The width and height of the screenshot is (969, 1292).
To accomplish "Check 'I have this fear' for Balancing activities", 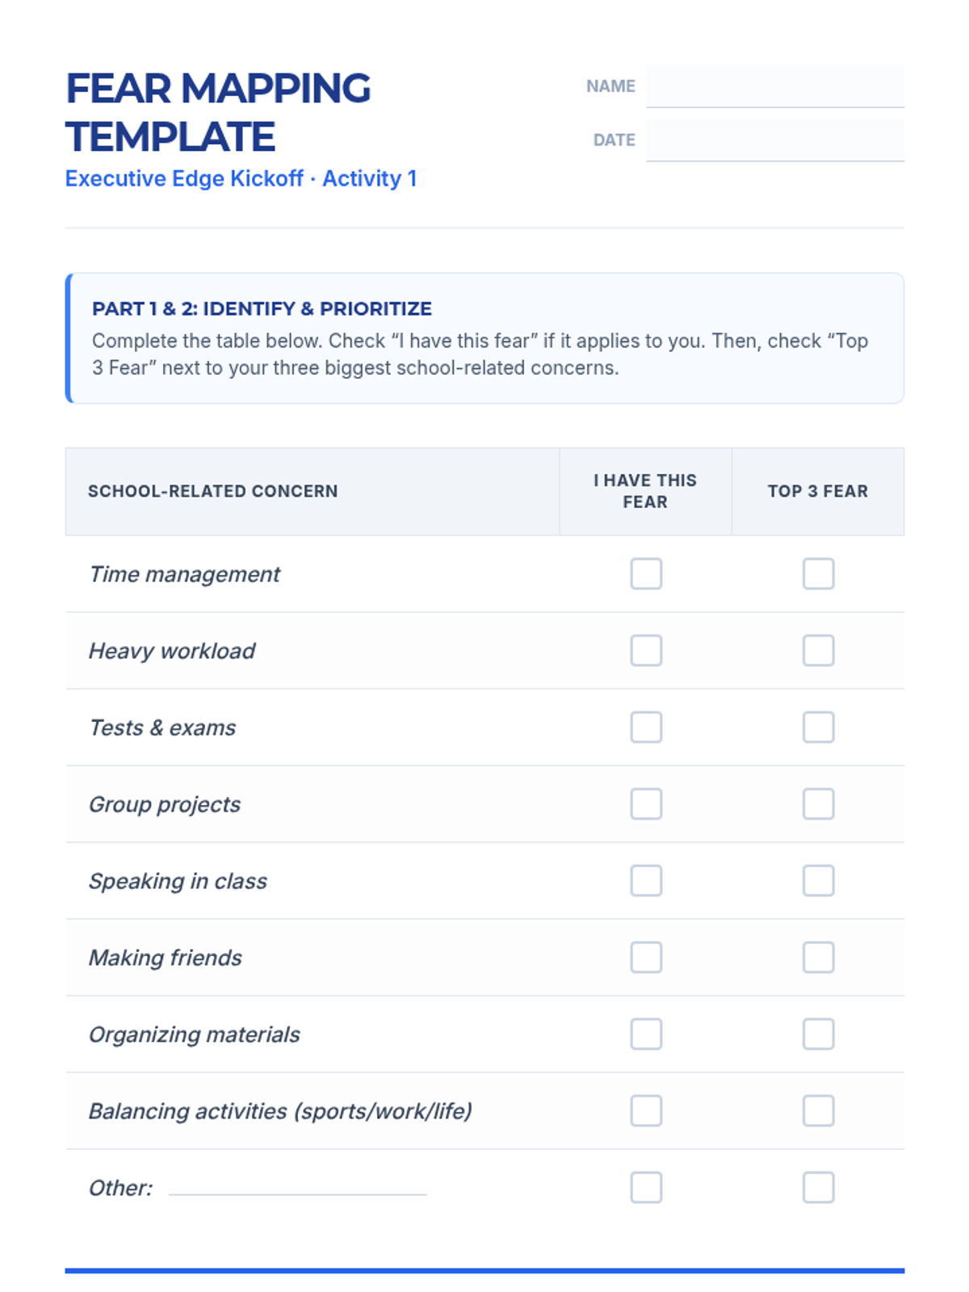I will click(646, 1111).
